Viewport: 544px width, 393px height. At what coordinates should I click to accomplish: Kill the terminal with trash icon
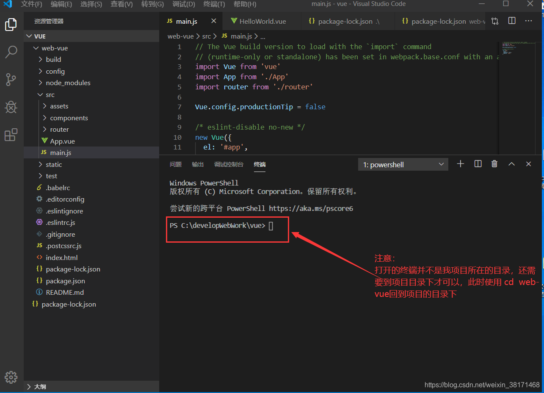[494, 164]
